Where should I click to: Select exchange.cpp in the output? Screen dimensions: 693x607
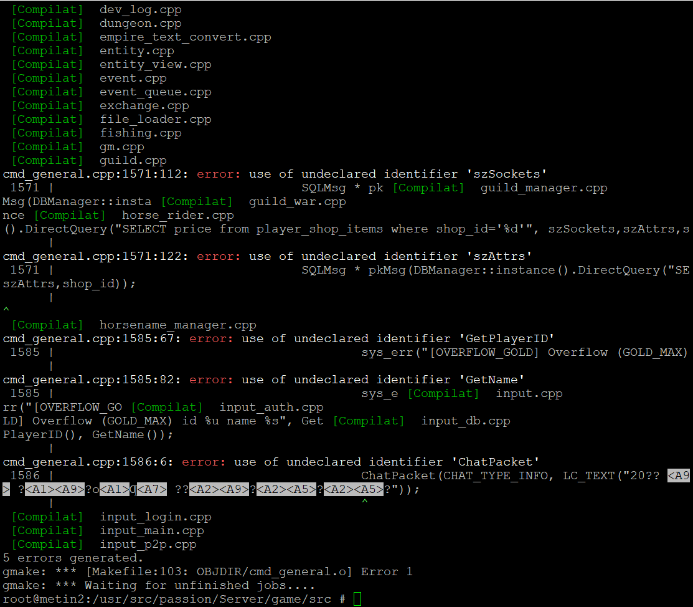point(144,106)
